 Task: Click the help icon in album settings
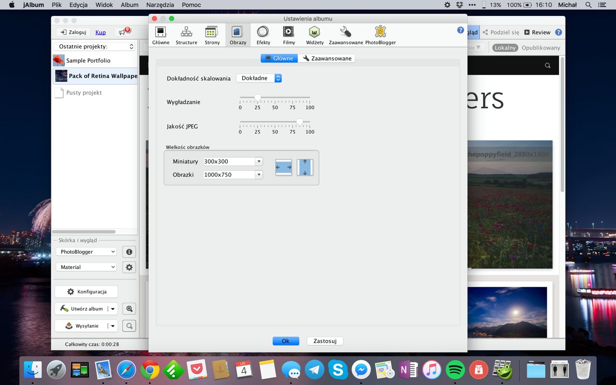coord(461,30)
